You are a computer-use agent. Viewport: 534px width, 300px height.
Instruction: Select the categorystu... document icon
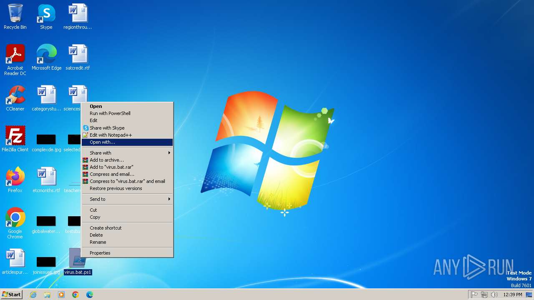tap(46, 98)
